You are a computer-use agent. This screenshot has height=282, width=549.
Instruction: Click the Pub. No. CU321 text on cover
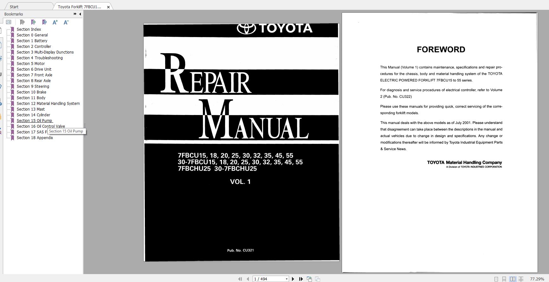(x=240, y=250)
